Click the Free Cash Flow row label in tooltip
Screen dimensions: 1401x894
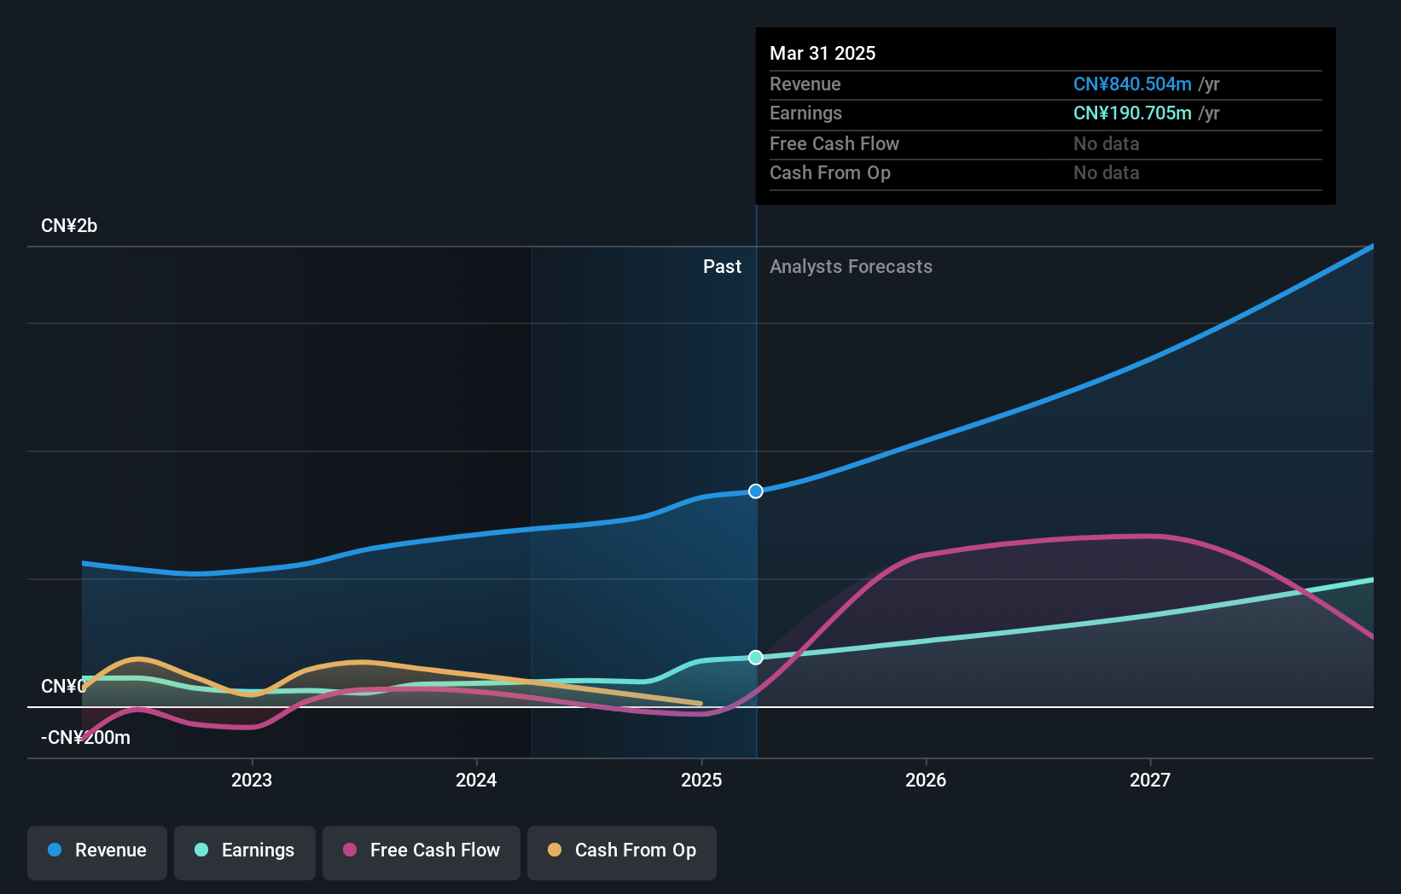(834, 144)
